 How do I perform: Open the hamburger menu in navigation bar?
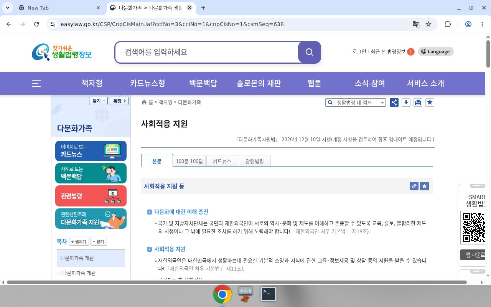36,83
